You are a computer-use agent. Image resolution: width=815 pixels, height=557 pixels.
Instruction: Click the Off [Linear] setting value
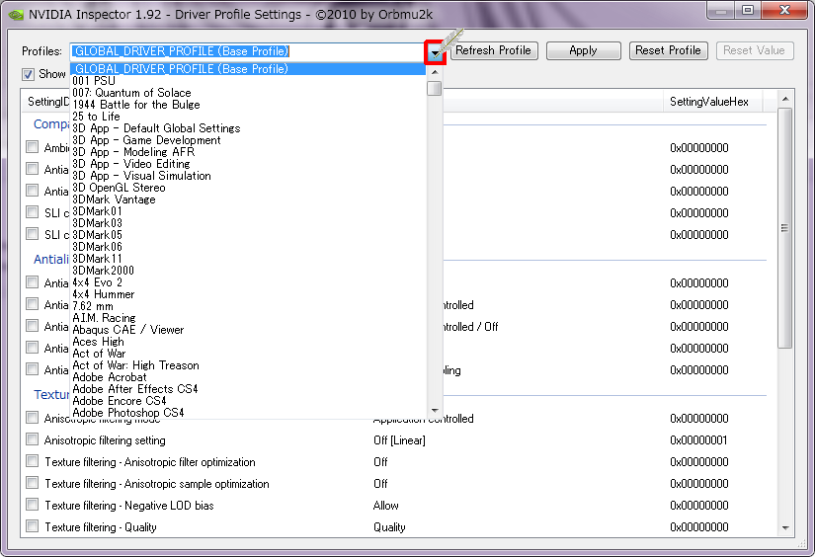pyautogui.click(x=399, y=440)
